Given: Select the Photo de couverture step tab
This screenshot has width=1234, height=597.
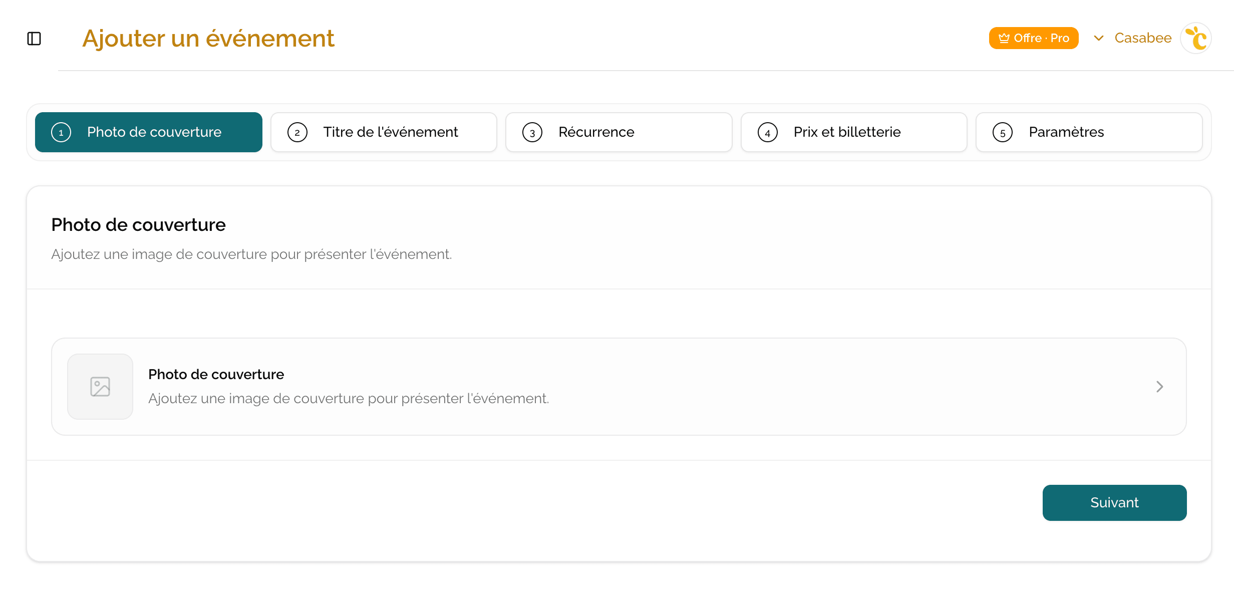Looking at the screenshot, I should [x=149, y=132].
